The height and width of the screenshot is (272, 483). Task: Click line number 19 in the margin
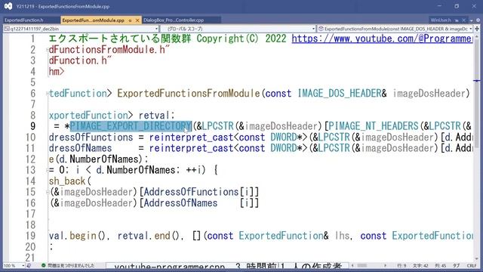30,236
